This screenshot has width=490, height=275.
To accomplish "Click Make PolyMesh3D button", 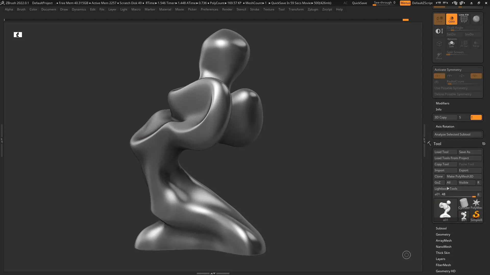I will point(464,176).
